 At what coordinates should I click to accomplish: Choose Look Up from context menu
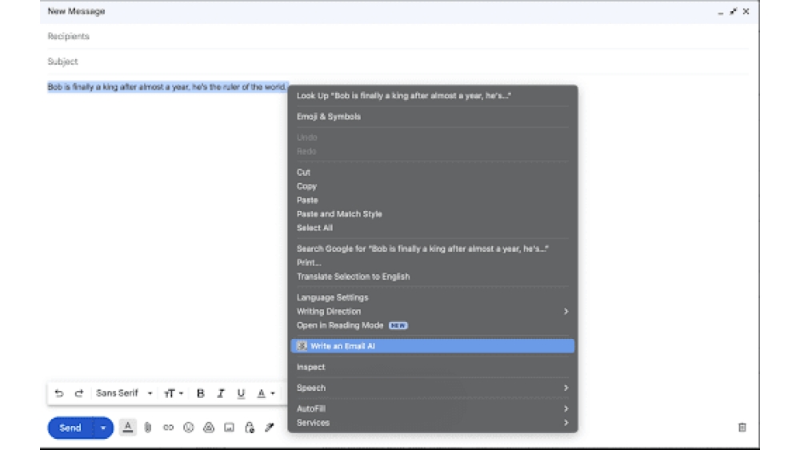[433, 96]
